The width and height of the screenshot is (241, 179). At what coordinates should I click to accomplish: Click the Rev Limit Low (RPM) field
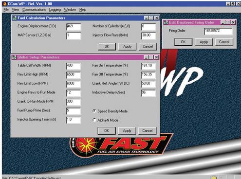tap(74, 84)
